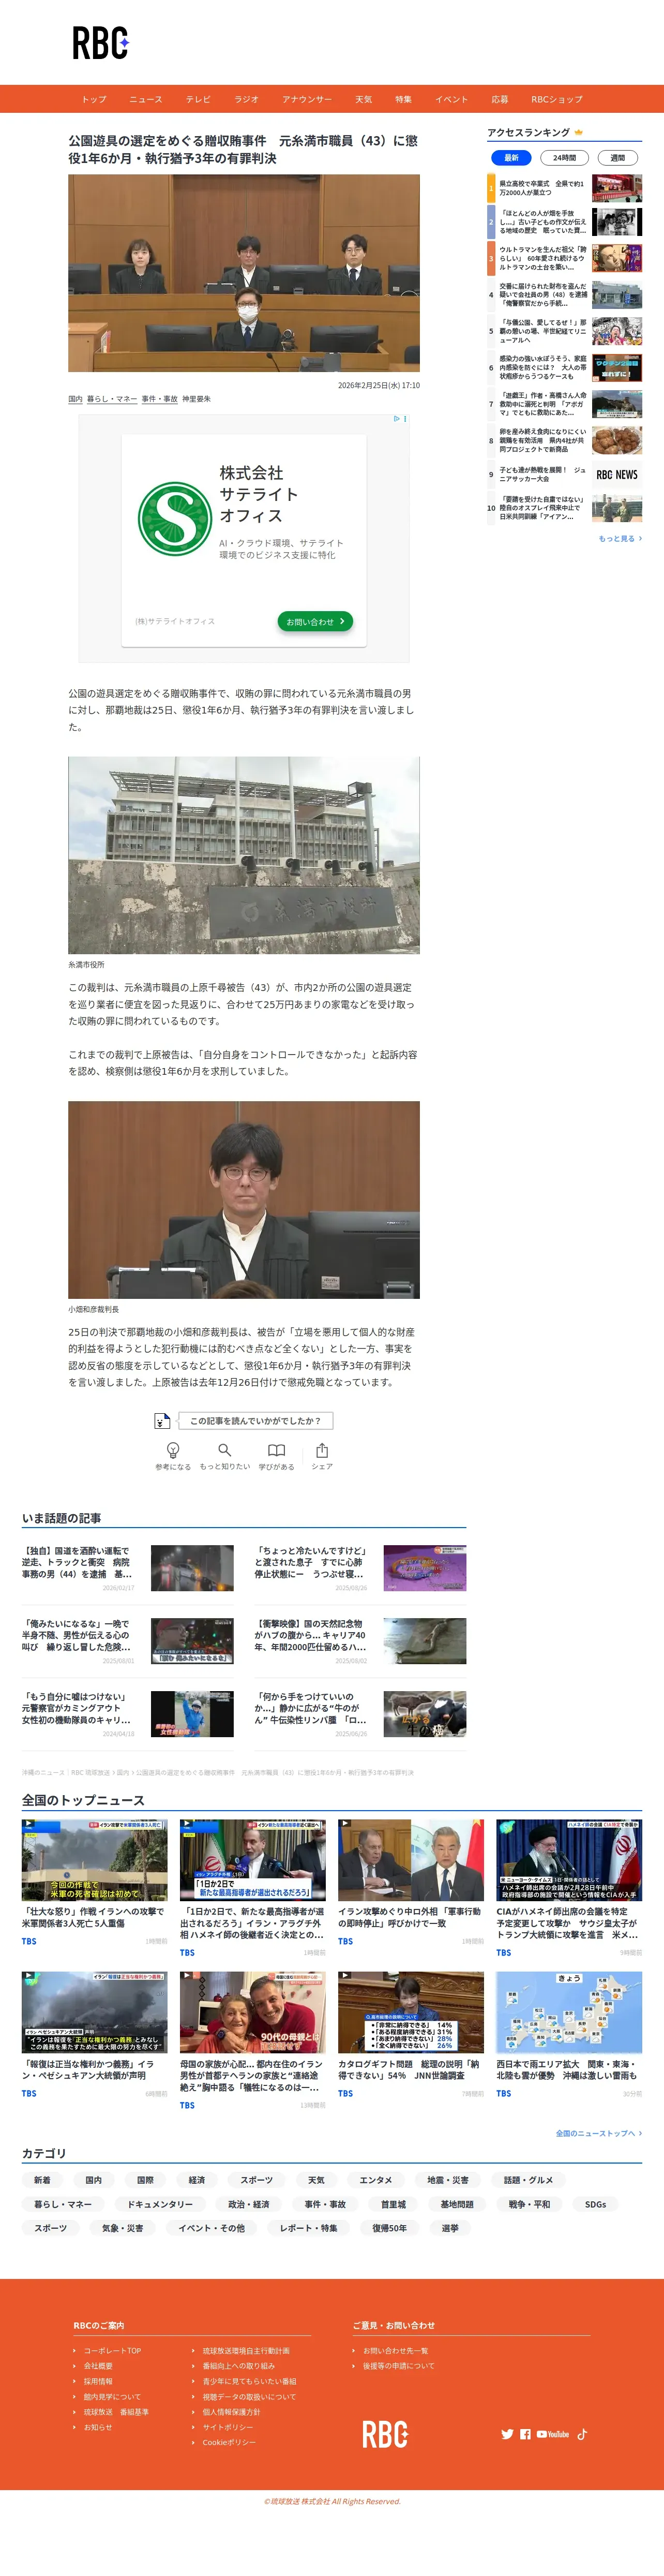This screenshot has width=664, height=2576.
Task: Select the ドキュメンタリー category chip
Action: click(159, 2204)
